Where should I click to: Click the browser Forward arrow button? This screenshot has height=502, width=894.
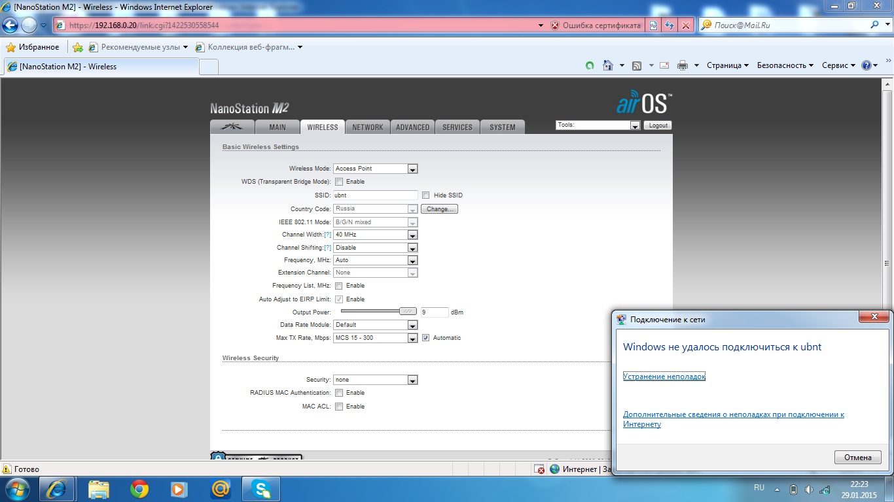[x=29, y=25]
